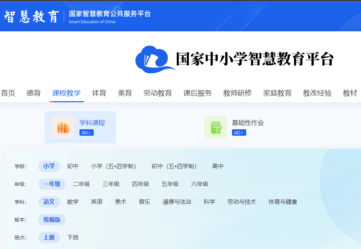
Task: Open the 德育 nav item
Action: (33, 93)
